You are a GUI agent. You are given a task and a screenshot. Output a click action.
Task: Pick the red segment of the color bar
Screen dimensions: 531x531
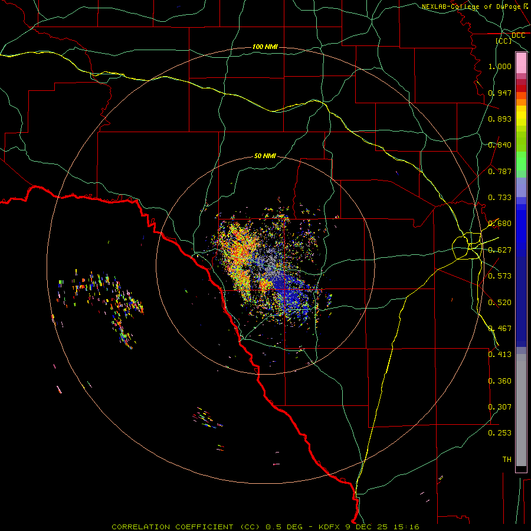click(521, 88)
